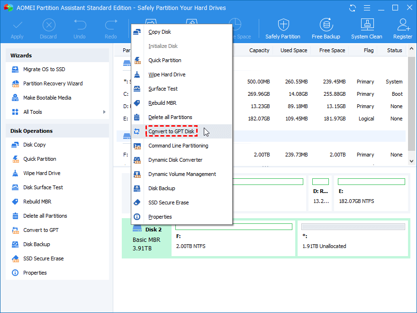Viewport: 417px width, 313px height.
Task: Choose Rebuild MBR in context menu
Action: [181, 103]
